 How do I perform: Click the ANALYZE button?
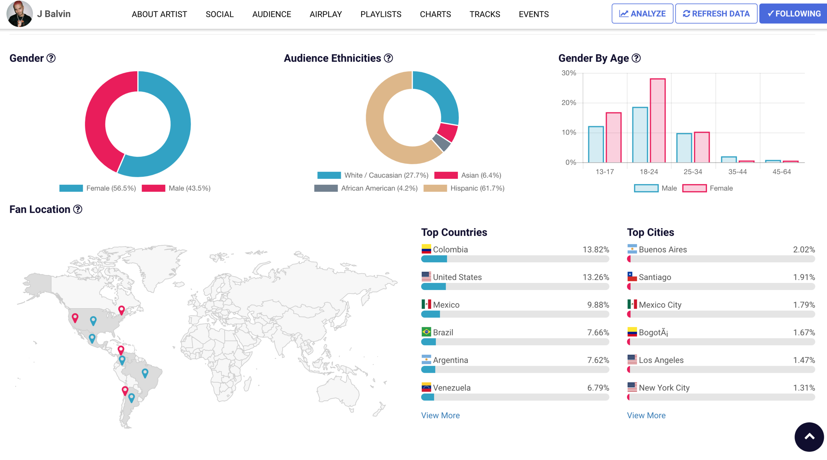(642, 13)
